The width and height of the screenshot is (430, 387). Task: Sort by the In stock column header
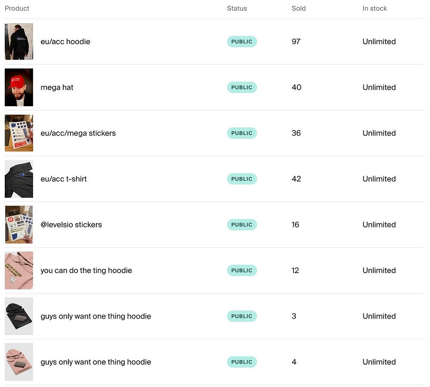tap(375, 8)
